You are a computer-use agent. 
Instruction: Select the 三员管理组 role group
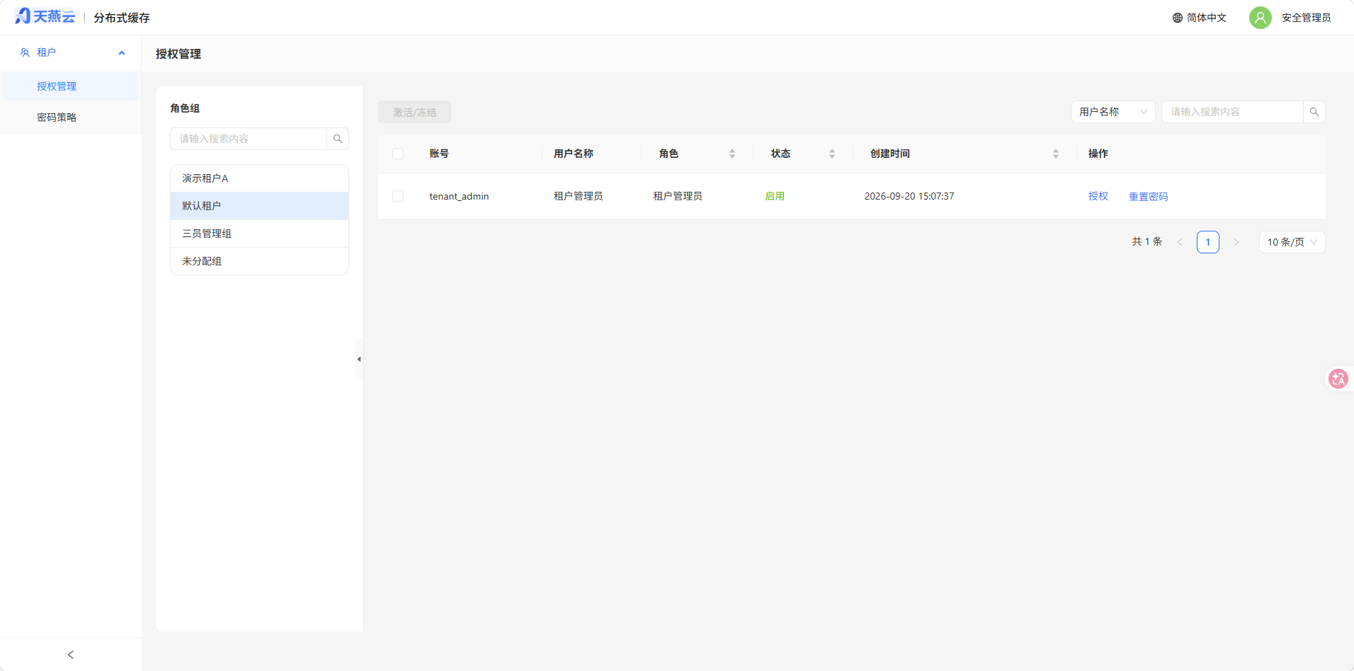coord(259,234)
